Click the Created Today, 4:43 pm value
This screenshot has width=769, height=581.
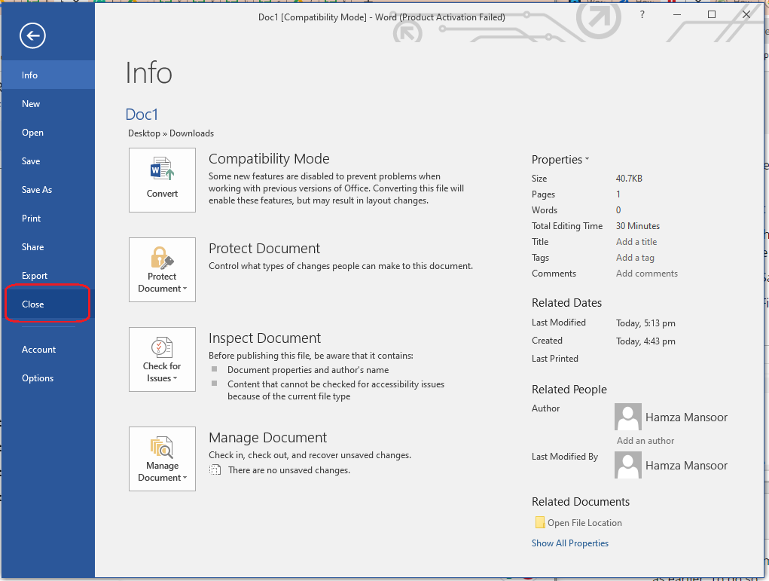pos(645,341)
